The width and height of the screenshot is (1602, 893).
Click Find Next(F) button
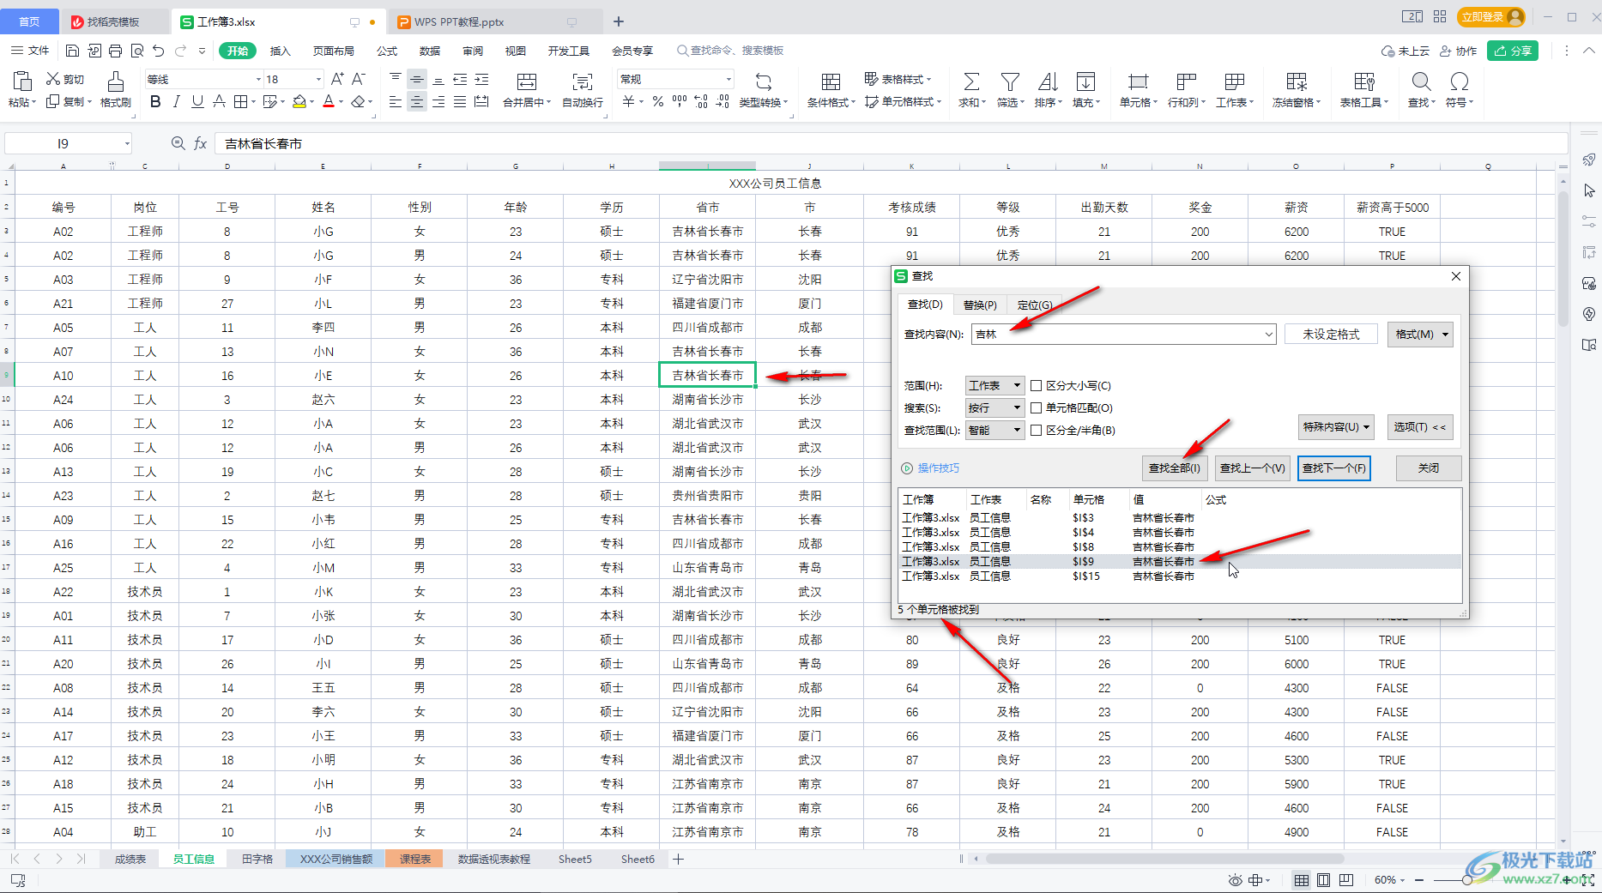pyautogui.click(x=1334, y=468)
